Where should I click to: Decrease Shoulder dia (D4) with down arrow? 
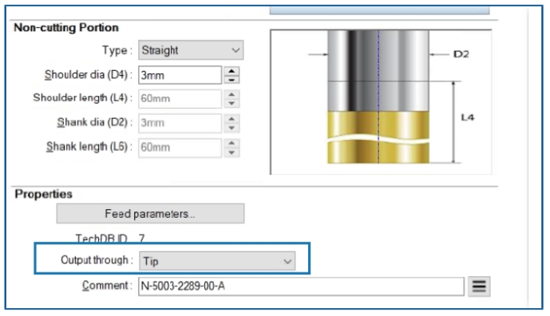click(x=231, y=80)
